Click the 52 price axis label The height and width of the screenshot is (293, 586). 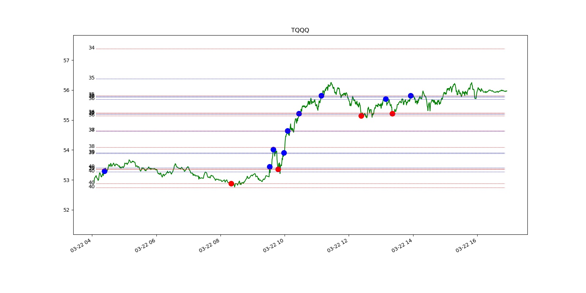pyautogui.click(x=66, y=210)
